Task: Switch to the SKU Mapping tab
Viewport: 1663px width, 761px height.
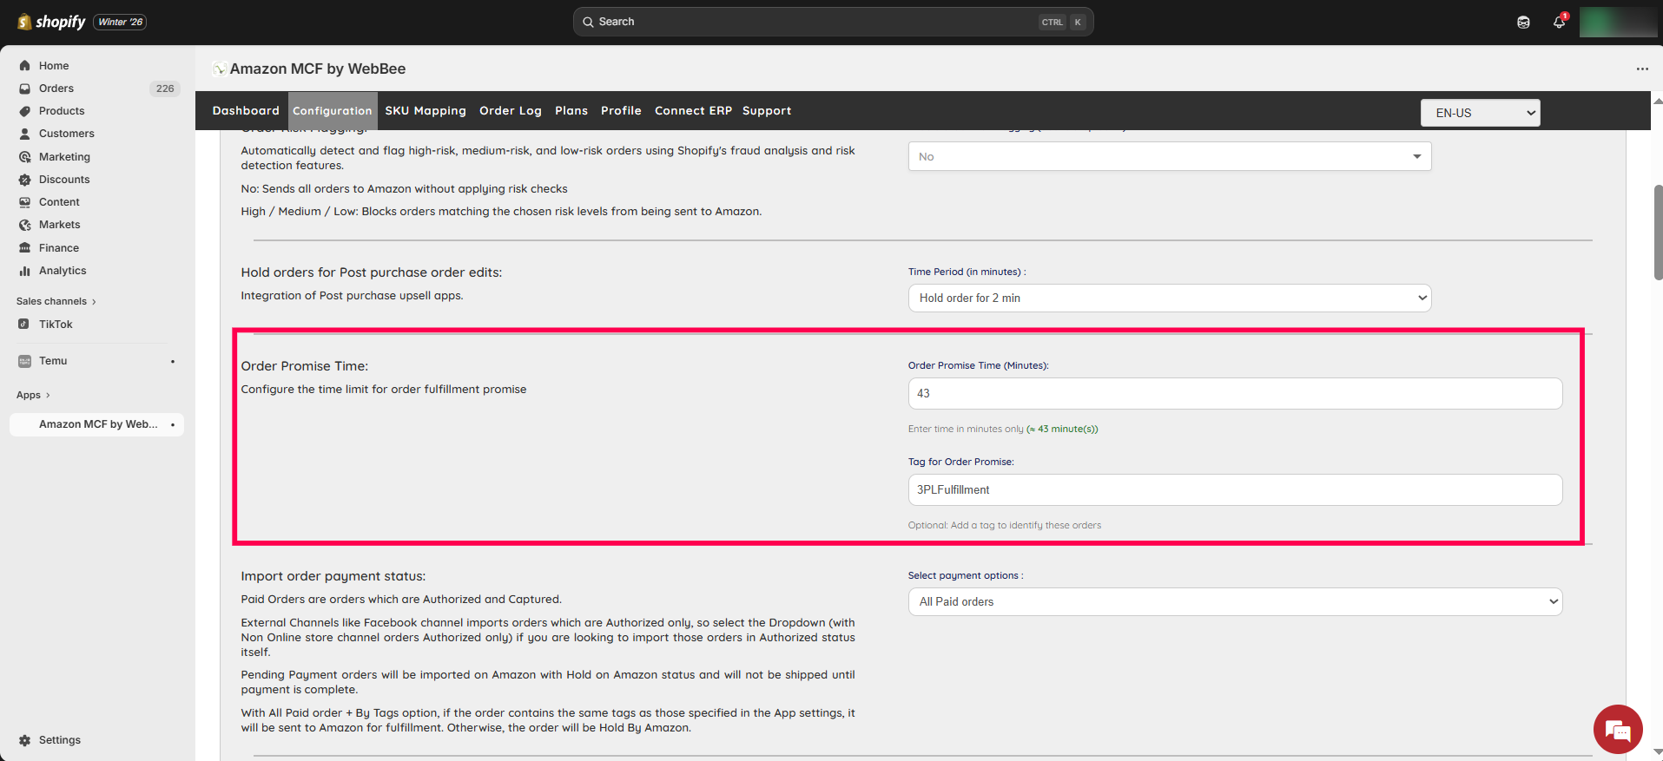Action: click(426, 111)
